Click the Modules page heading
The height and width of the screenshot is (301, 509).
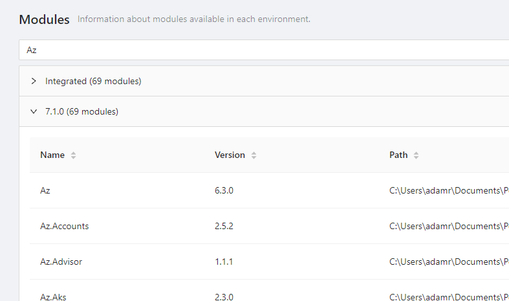click(44, 19)
